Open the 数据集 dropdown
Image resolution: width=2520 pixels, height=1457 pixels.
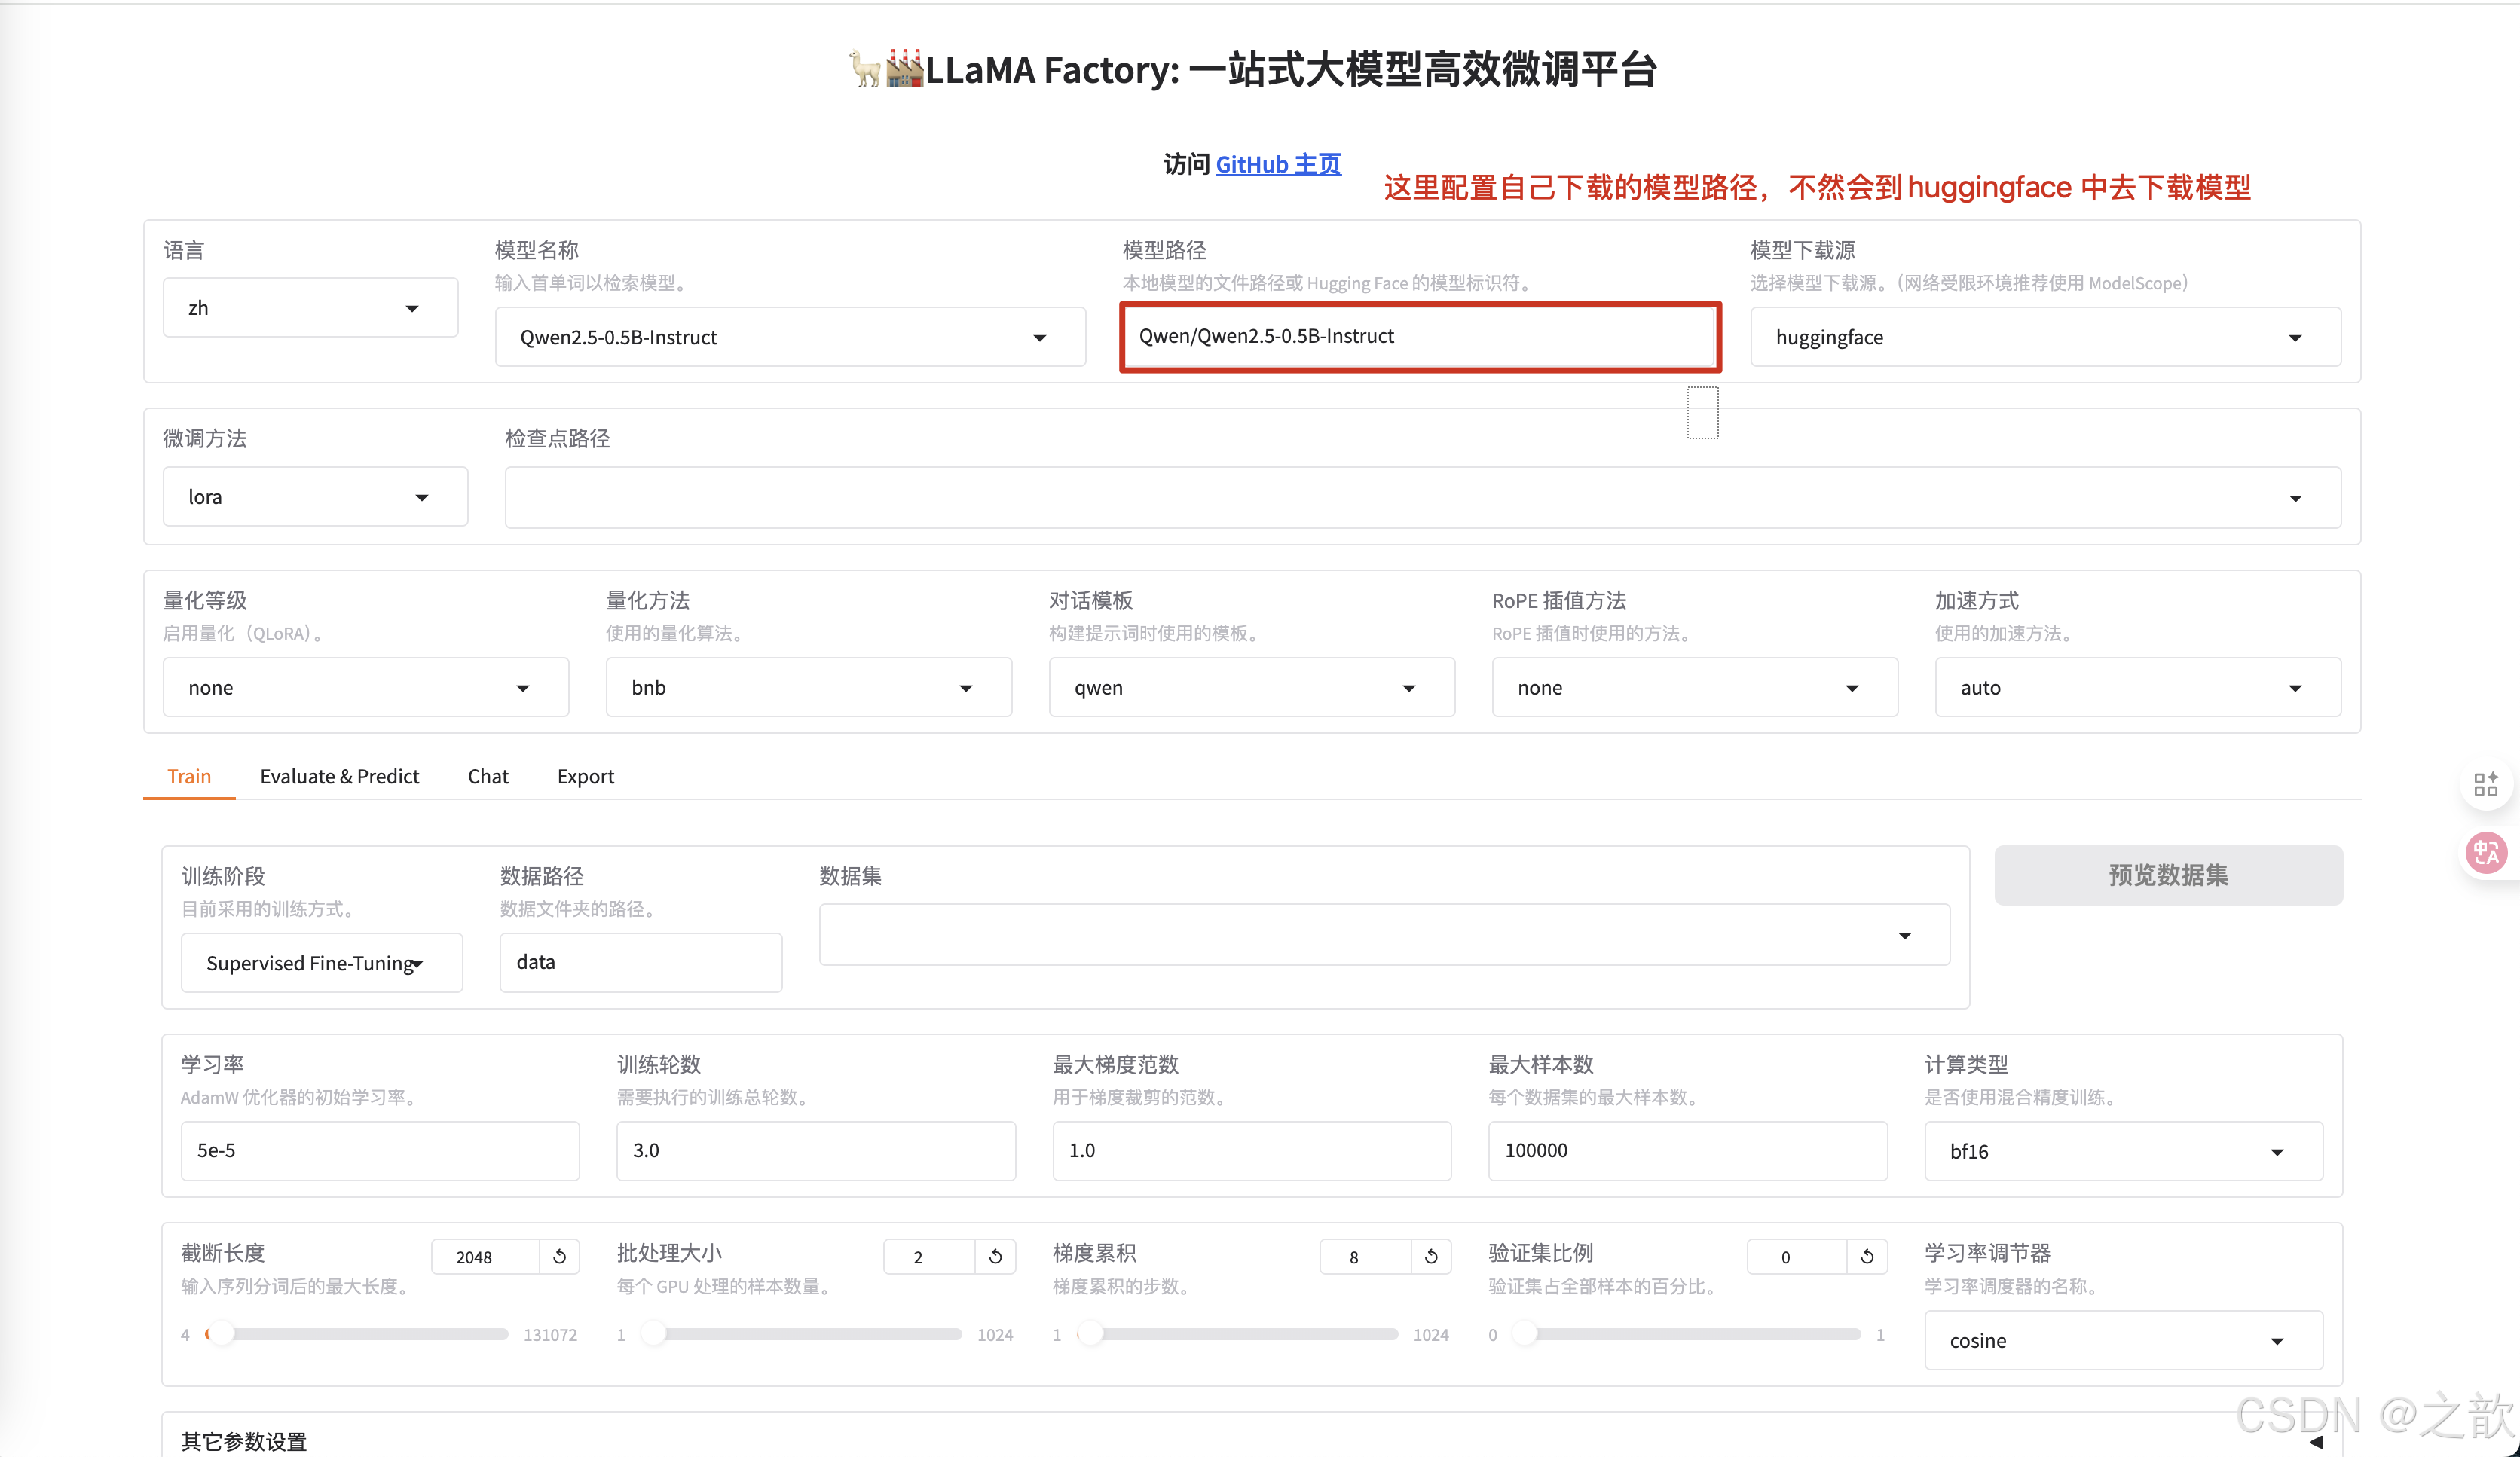(x=1385, y=935)
